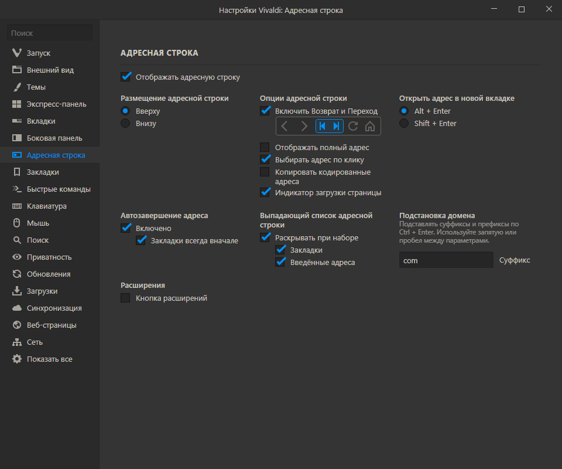Click Показать все in sidebar
The height and width of the screenshot is (469, 562).
pyautogui.click(x=49, y=359)
